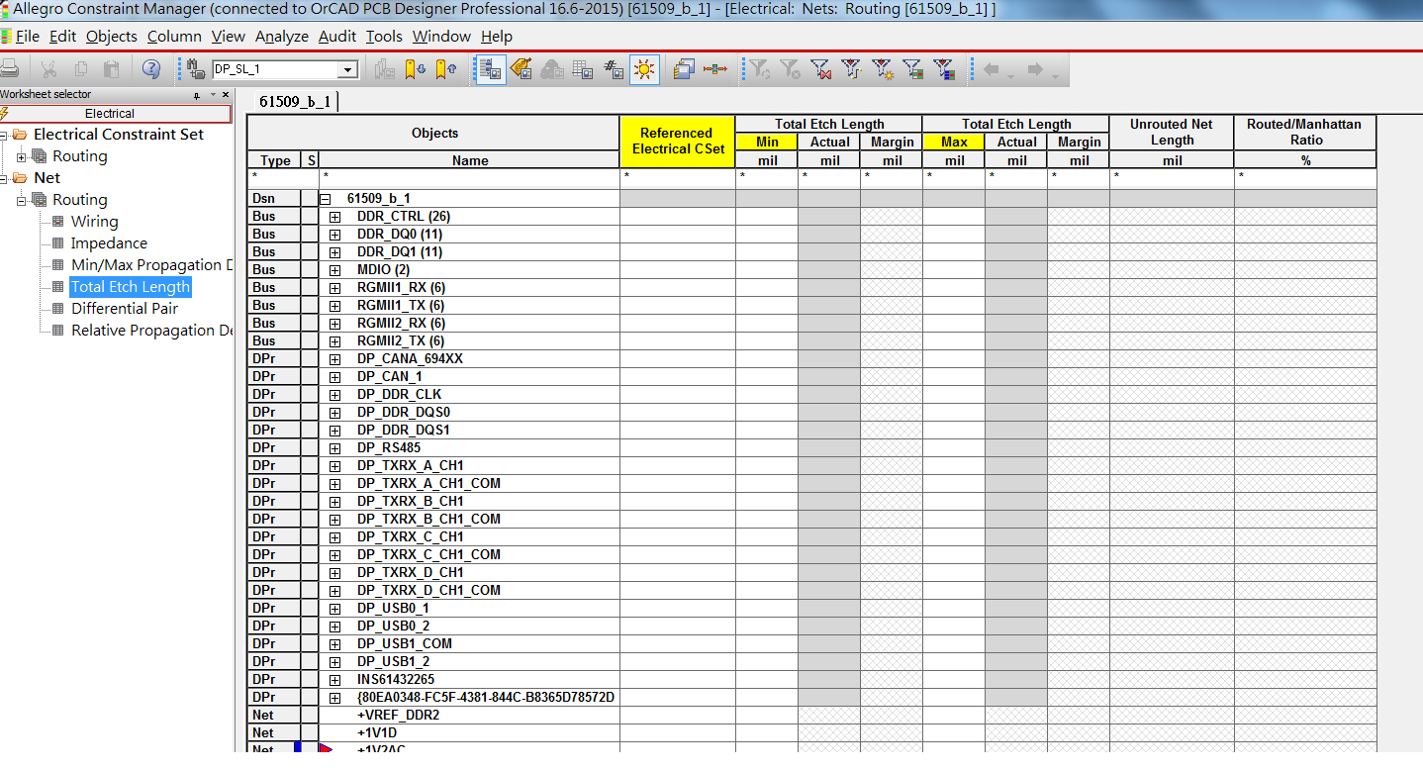Close the Worksheet selector panel
Screen dimensions: 1423x772
pyautogui.click(x=226, y=95)
